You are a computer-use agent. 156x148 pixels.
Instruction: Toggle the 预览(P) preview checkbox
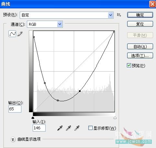pyautogui.click(x=129, y=65)
